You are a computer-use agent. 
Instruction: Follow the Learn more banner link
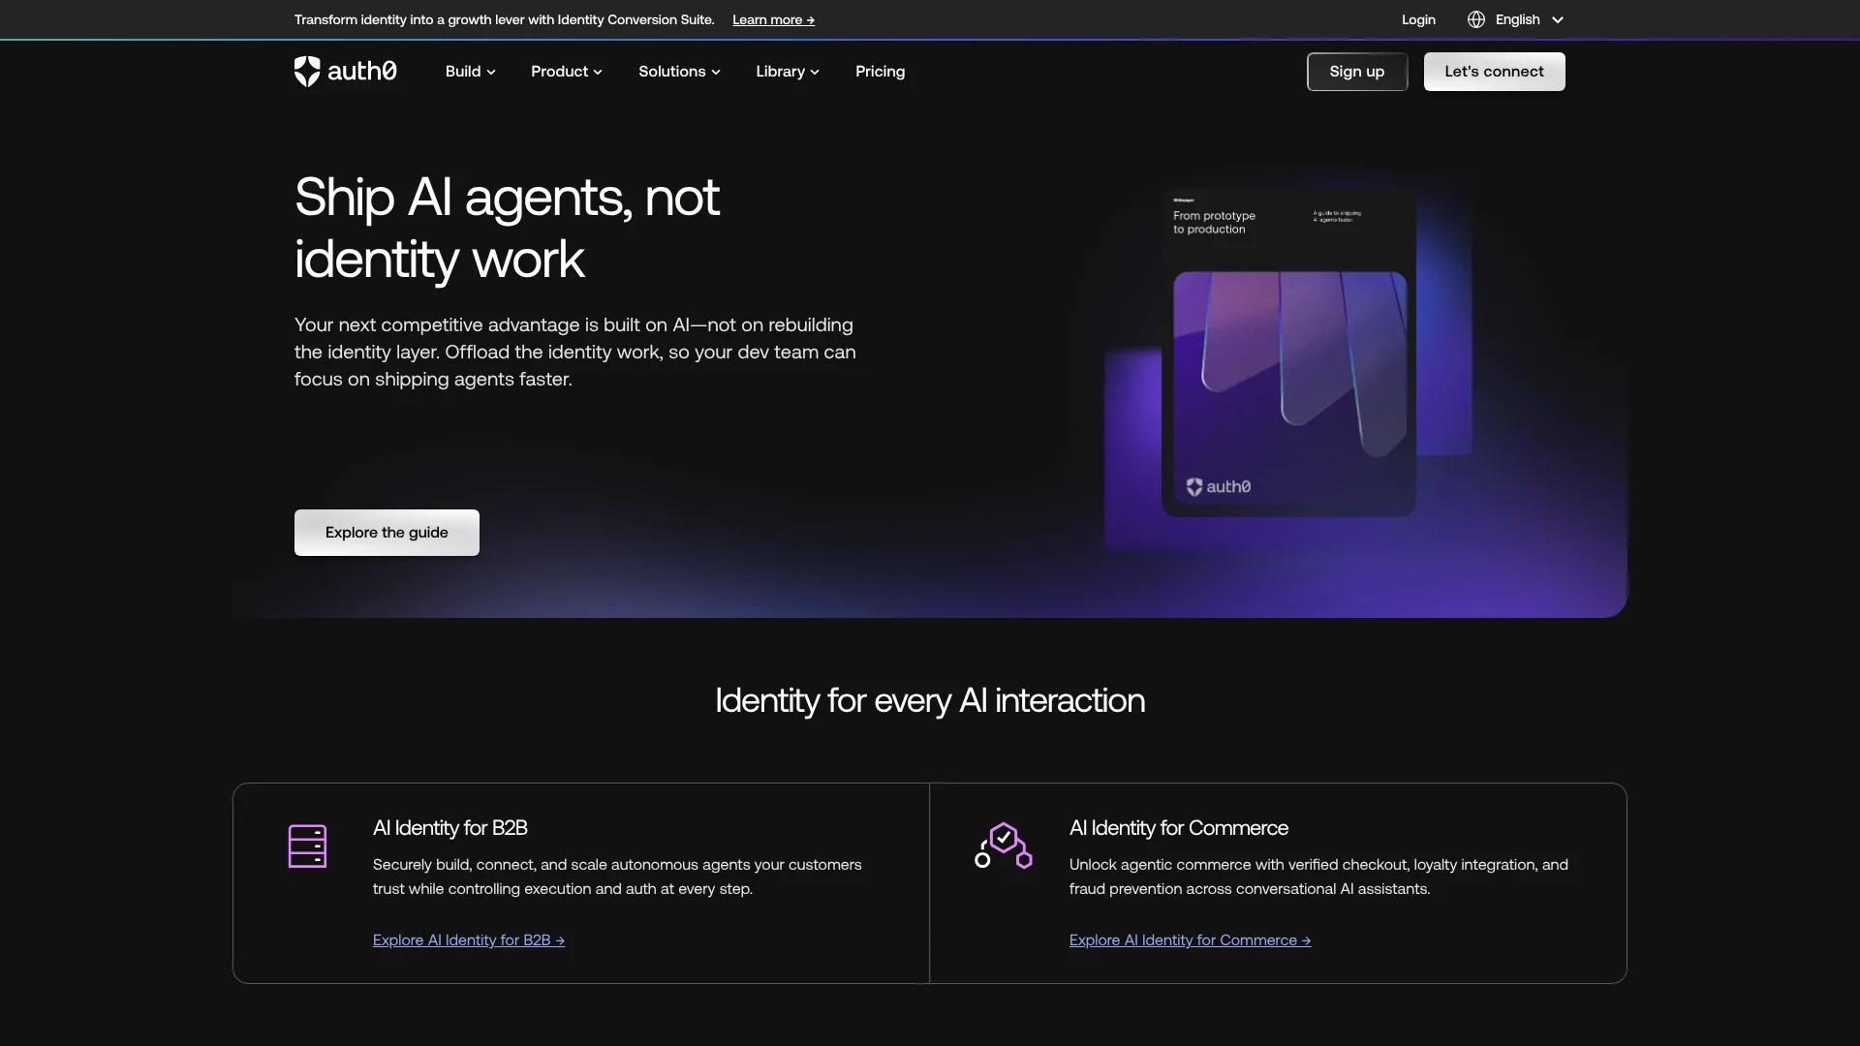pyautogui.click(x=773, y=19)
